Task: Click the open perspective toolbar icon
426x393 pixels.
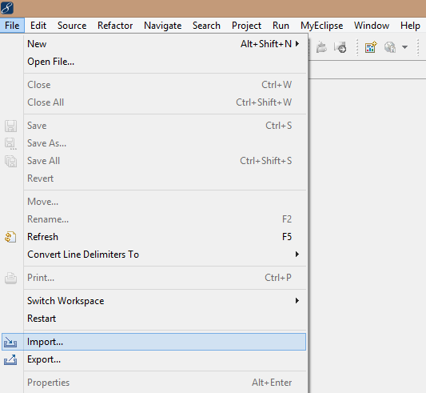Action: [x=371, y=47]
